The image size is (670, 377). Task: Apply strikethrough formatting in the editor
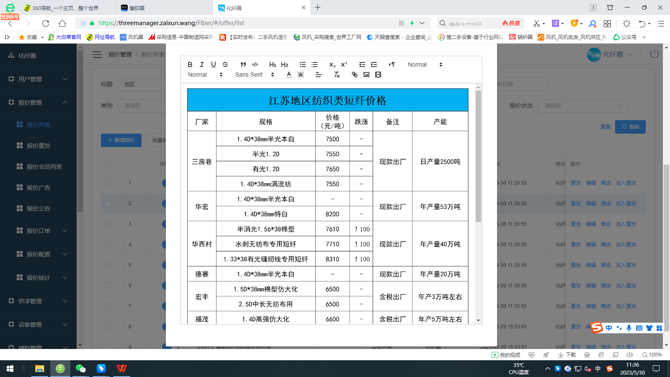tap(225, 65)
